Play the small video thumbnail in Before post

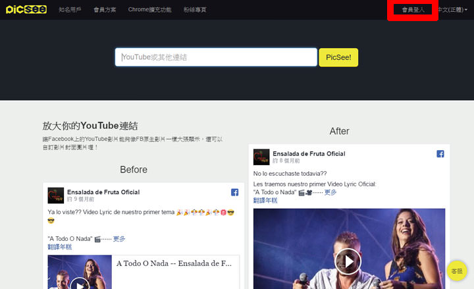coord(80,284)
